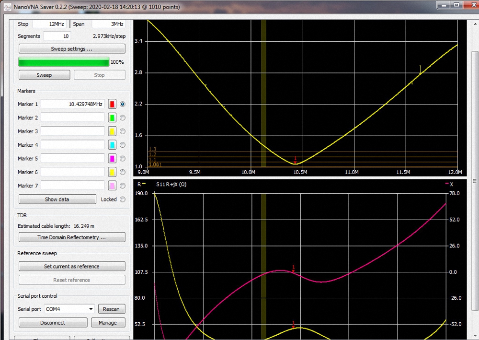Open the Manage serial port dialog

coord(108,323)
